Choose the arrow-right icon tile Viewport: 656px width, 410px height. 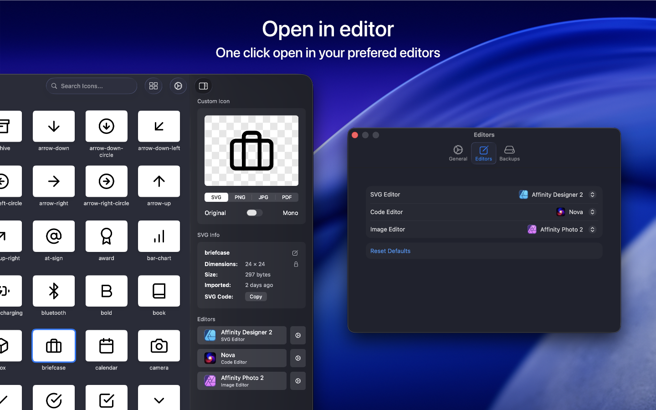tap(54, 181)
